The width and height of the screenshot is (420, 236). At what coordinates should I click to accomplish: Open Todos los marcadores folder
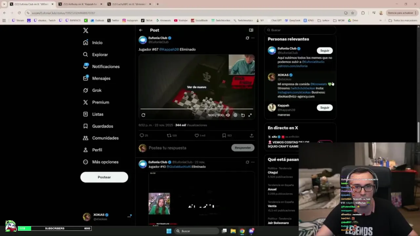[403, 20]
